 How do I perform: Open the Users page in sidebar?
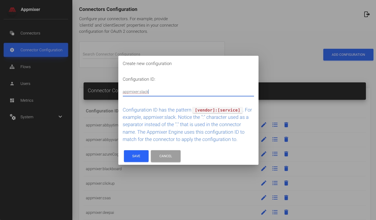(25, 84)
